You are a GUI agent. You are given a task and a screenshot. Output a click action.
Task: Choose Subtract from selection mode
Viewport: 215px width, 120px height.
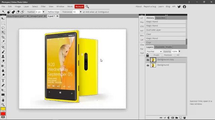[18, 12]
